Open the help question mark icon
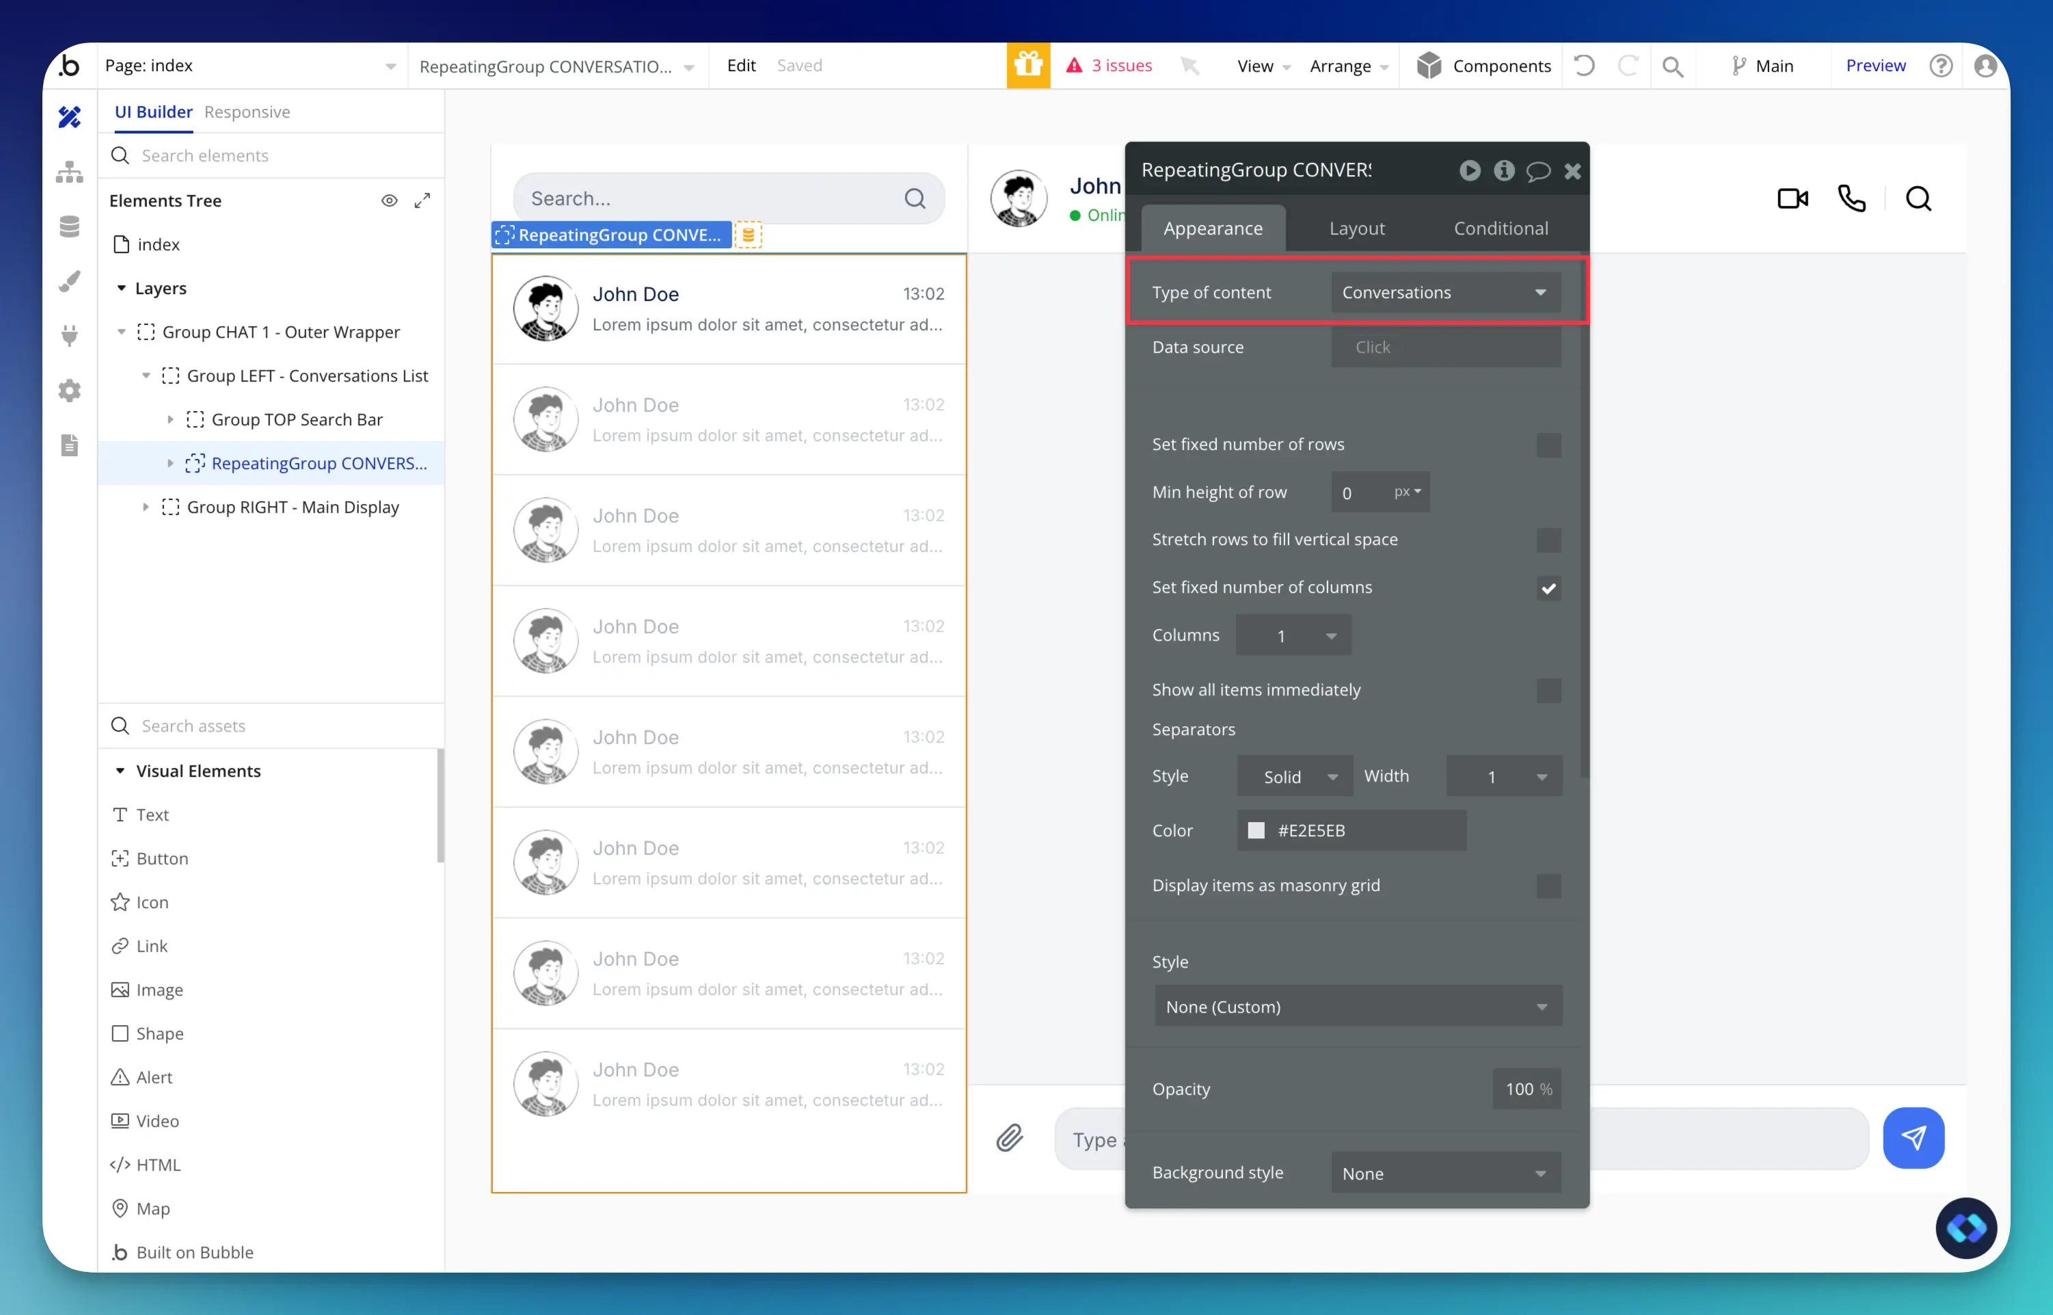 [x=1940, y=66]
